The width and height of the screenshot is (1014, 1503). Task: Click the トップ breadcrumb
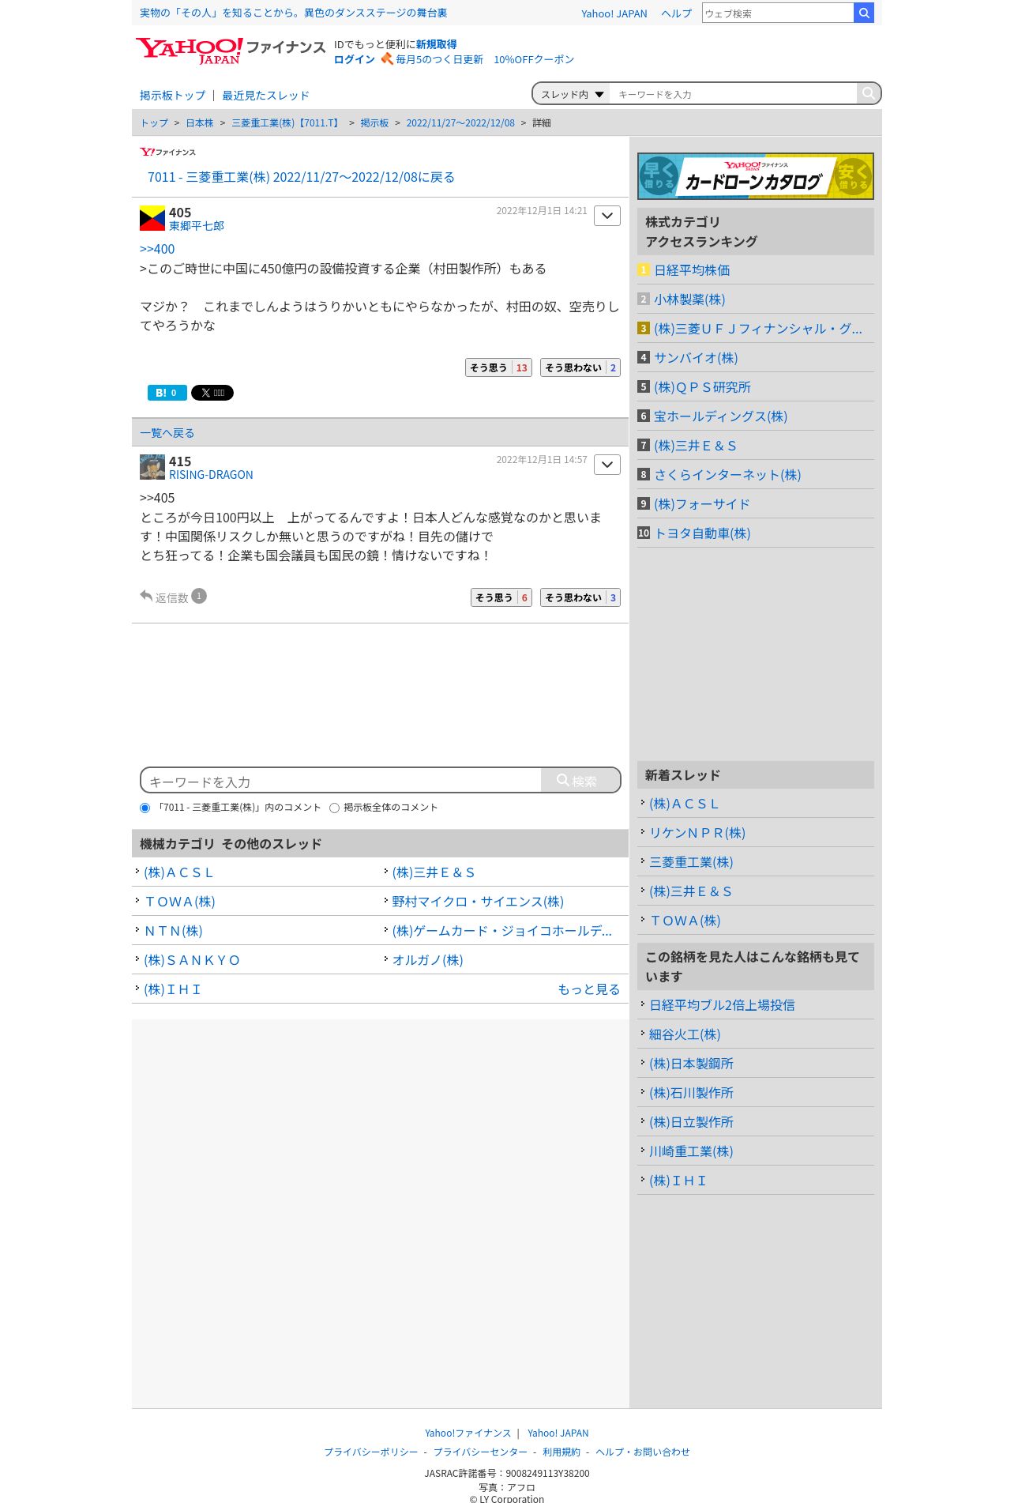[154, 123]
